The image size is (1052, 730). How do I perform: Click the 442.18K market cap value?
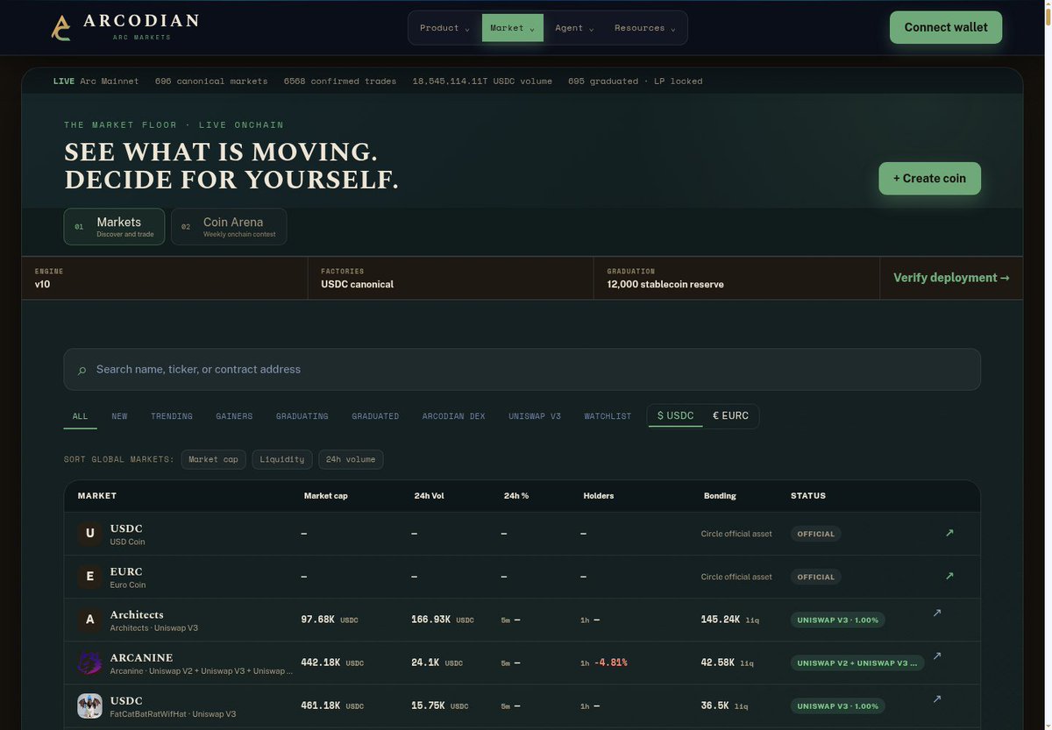click(321, 663)
